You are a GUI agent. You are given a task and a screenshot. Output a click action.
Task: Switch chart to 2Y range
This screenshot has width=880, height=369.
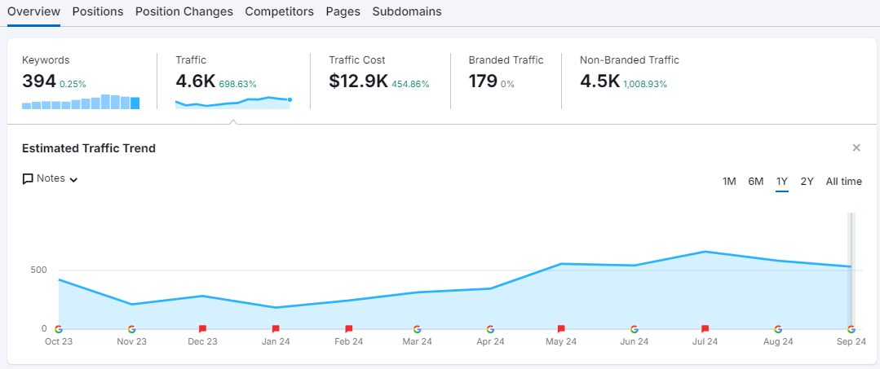tap(807, 182)
